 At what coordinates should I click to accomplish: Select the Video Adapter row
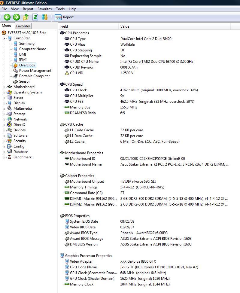click(110, 261)
